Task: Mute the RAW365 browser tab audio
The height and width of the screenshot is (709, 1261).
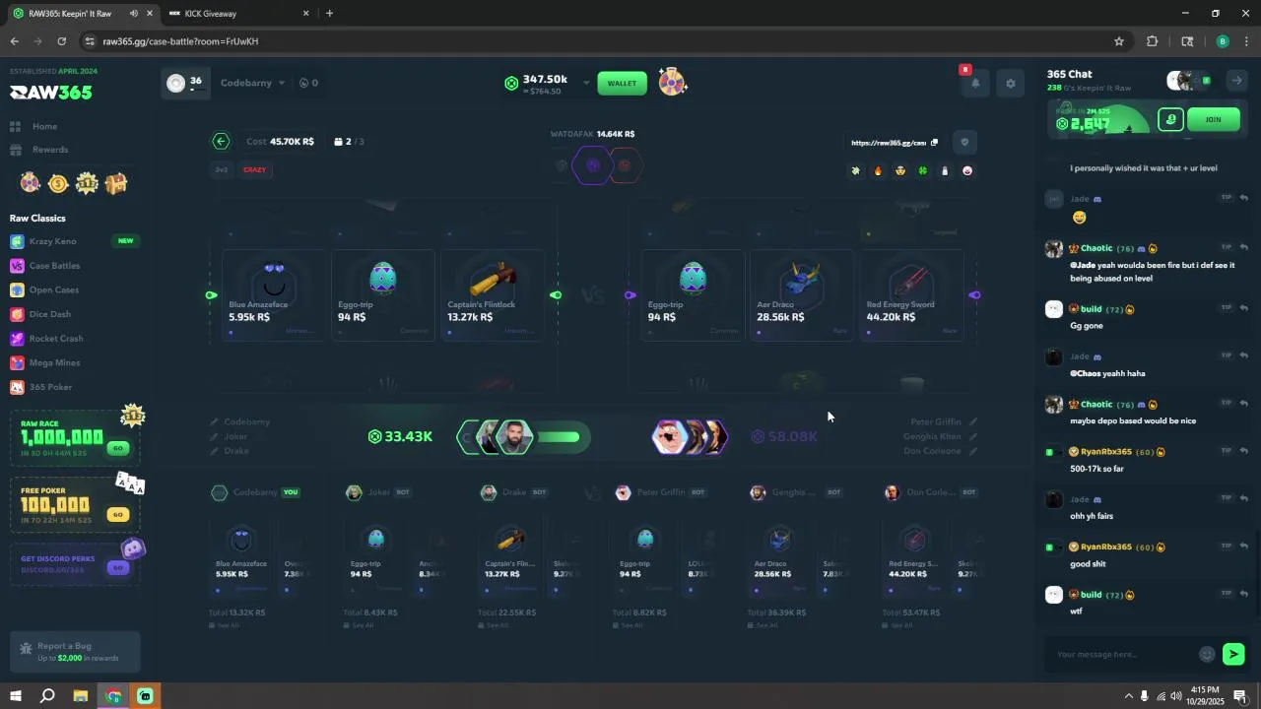Action: [x=133, y=14]
